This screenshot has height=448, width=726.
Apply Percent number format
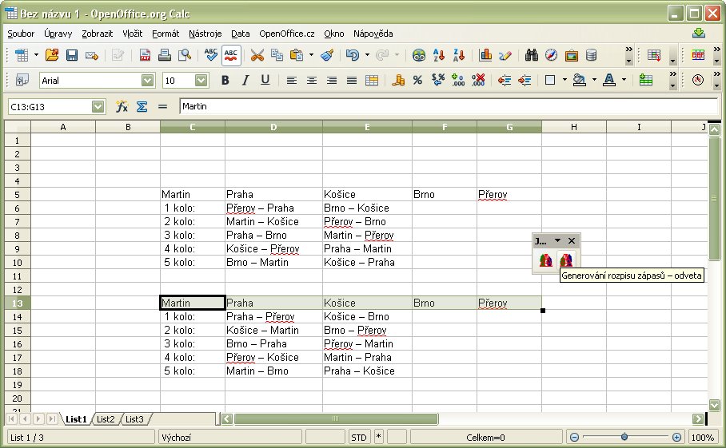(417, 81)
